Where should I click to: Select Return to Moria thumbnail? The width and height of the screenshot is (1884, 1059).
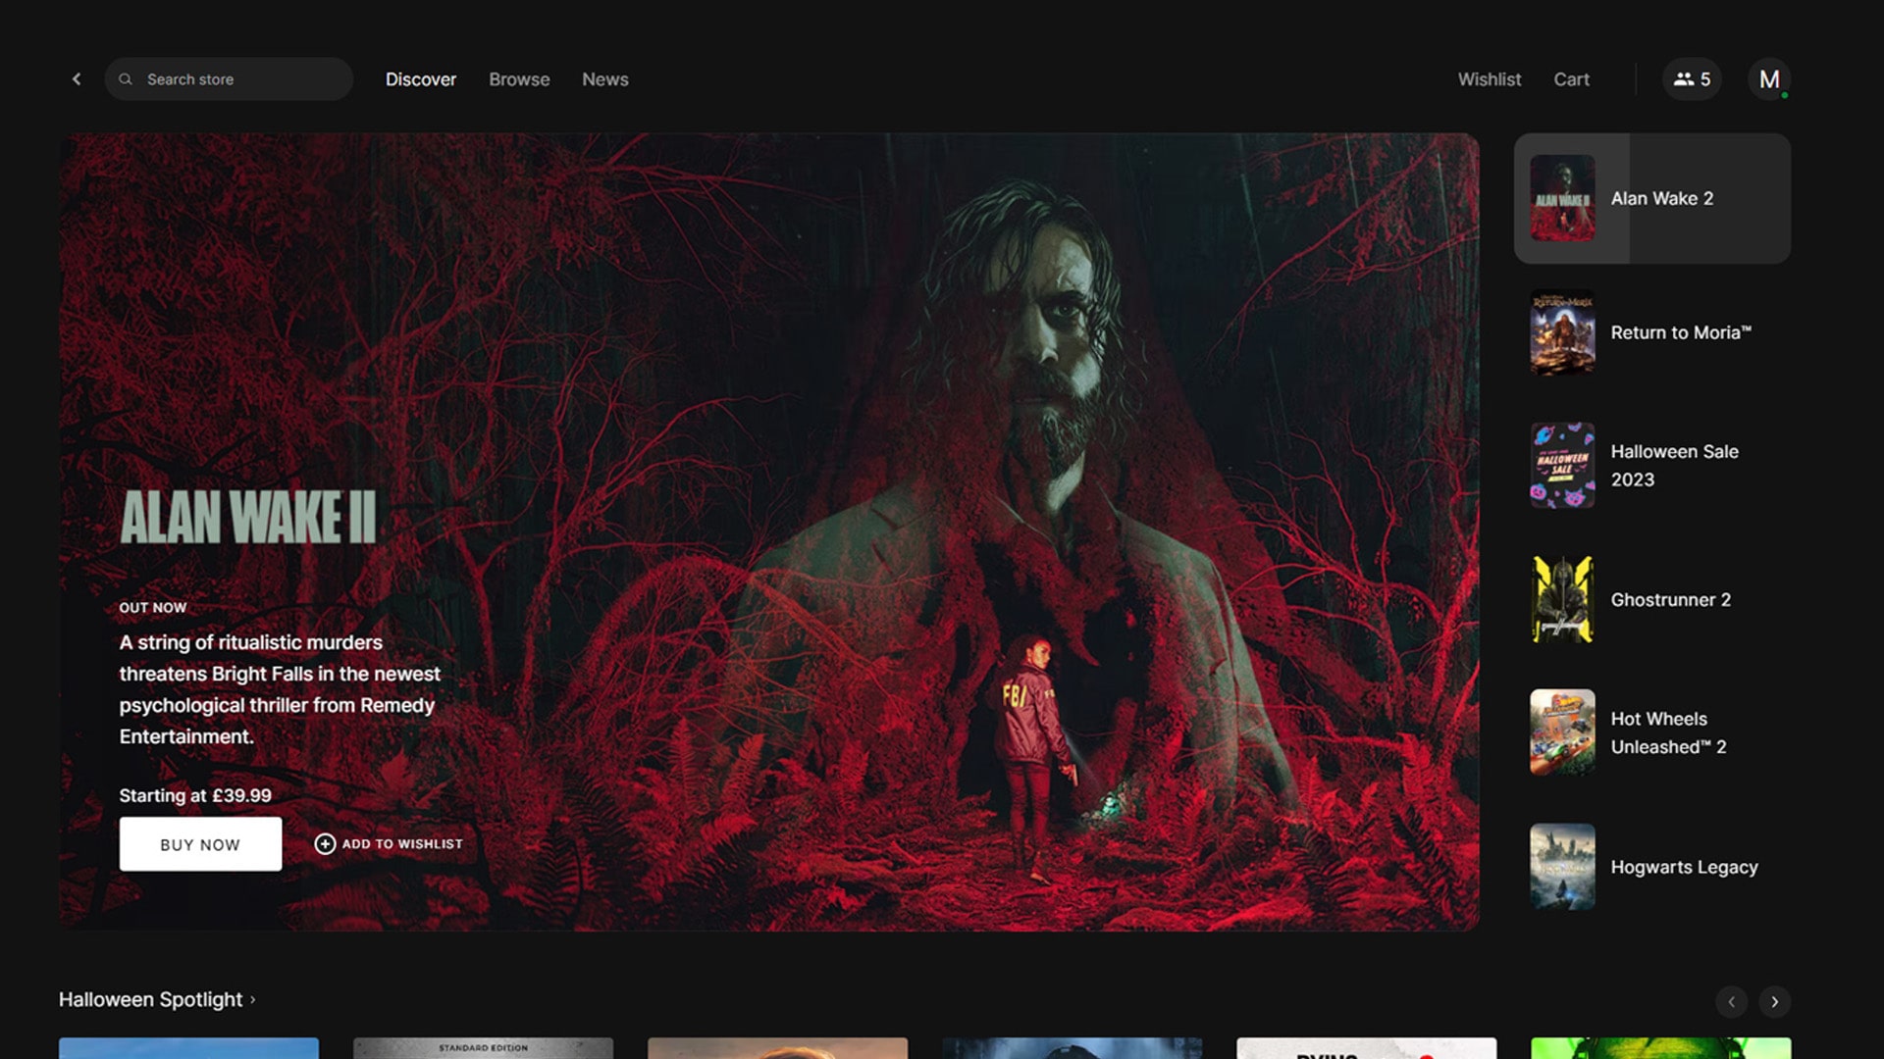(1562, 332)
